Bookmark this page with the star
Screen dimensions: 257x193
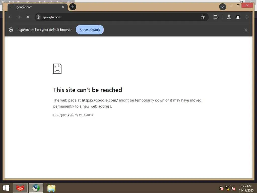pyautogui.click(x=203, y=17)
